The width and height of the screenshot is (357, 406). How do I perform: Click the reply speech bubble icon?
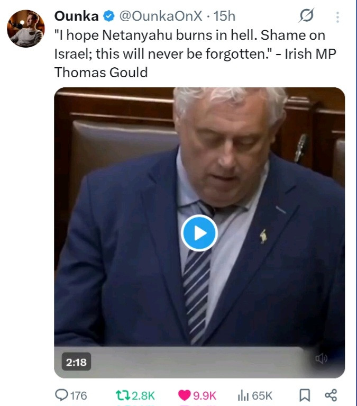61,395
